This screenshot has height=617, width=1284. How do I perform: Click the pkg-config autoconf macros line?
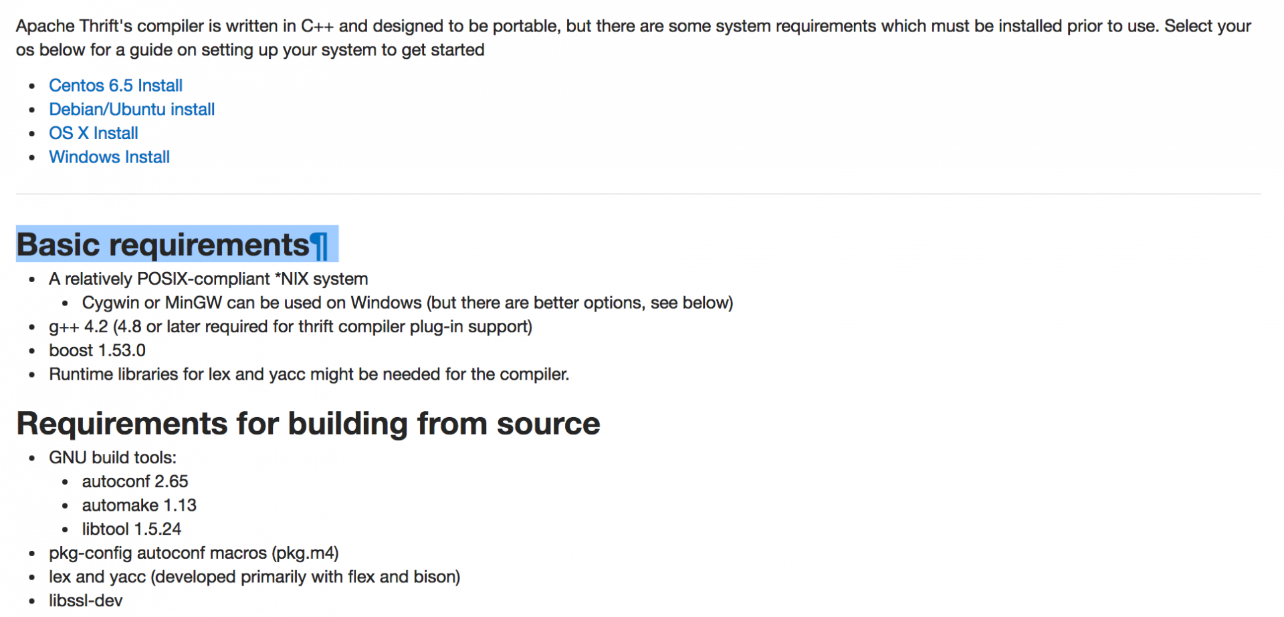click(194, 553)
